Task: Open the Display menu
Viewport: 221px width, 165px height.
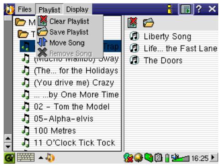Action: tap(77, 10)
